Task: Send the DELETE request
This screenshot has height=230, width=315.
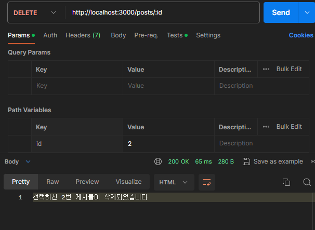Action: (281, 12)
